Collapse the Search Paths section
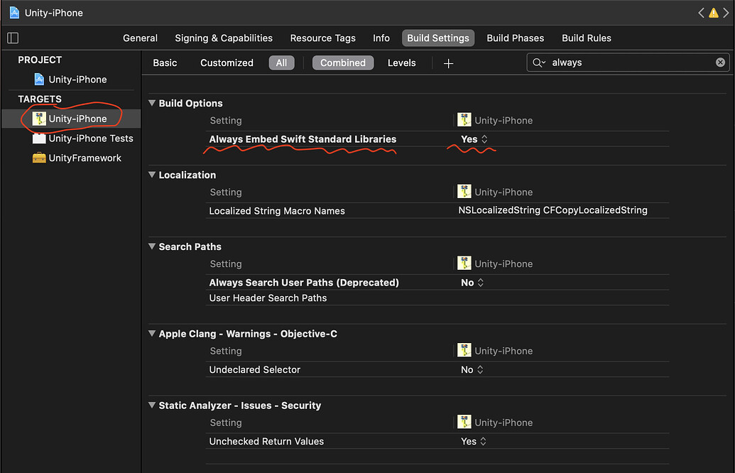Viewport: 735px width, 473px height. pyautogui.click(x=151, y=246)
